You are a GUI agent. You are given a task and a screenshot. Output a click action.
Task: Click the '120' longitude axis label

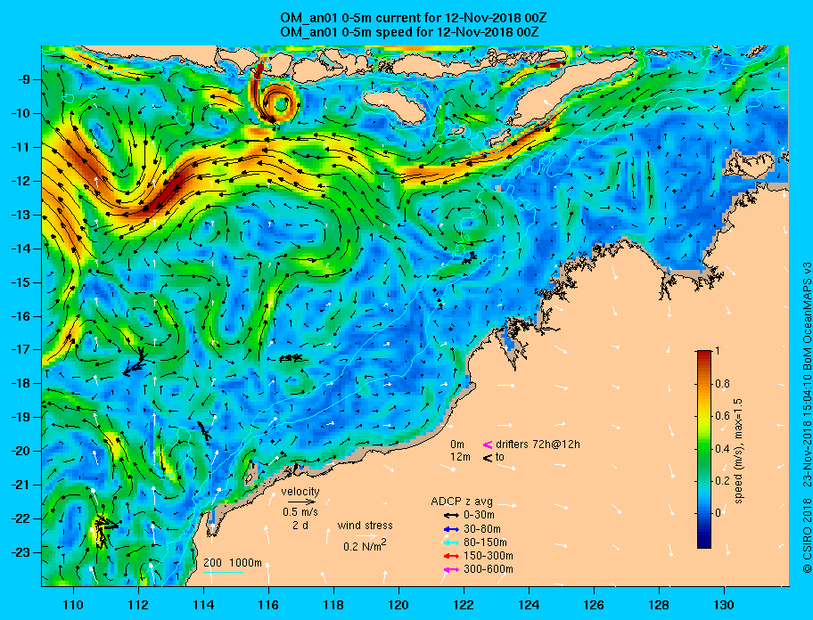point(398,605)
